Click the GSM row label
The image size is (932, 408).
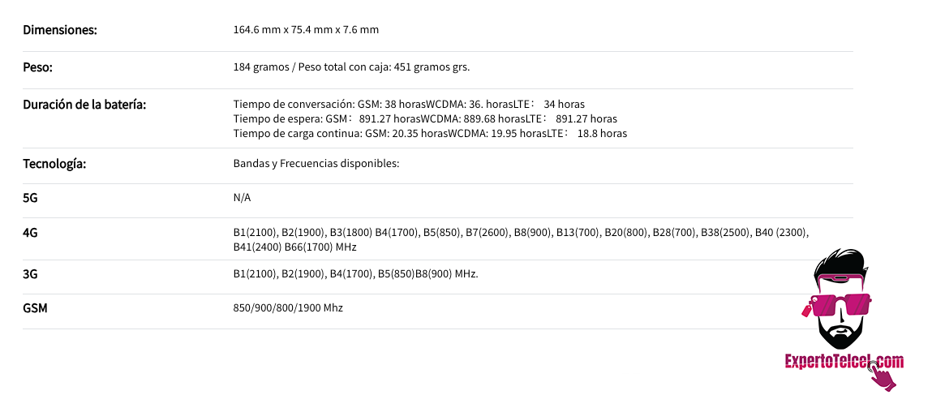35,308
